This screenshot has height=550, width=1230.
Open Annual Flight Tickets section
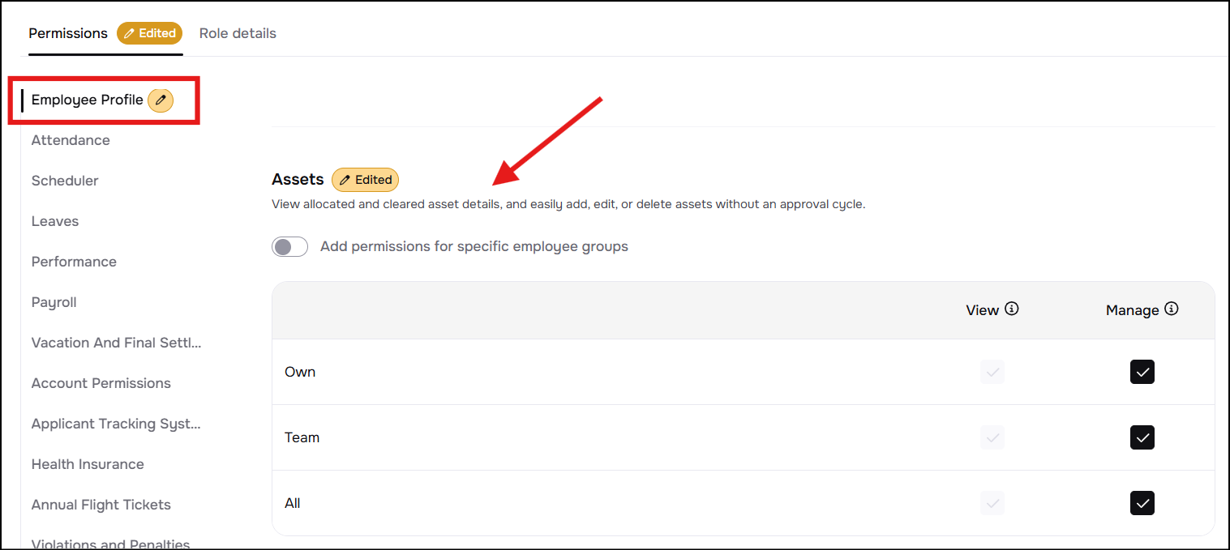tap(101, 505)
